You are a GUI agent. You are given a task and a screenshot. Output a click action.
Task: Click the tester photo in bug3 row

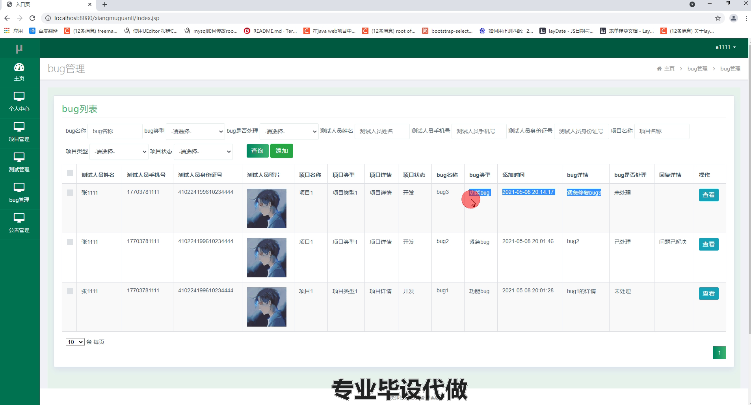(267, 208)
